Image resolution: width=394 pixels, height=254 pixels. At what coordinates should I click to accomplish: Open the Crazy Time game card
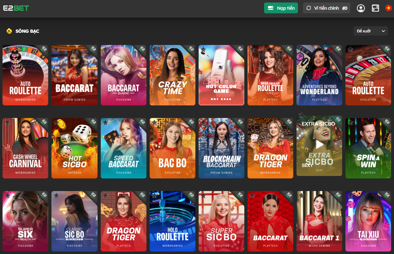(172, 75)
